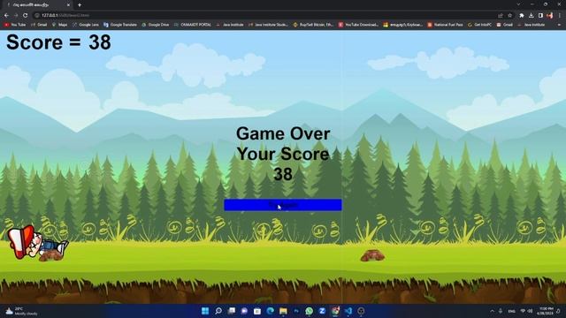Select the open game tab
This screenshot has height=318, width=566.
[36, 5]
